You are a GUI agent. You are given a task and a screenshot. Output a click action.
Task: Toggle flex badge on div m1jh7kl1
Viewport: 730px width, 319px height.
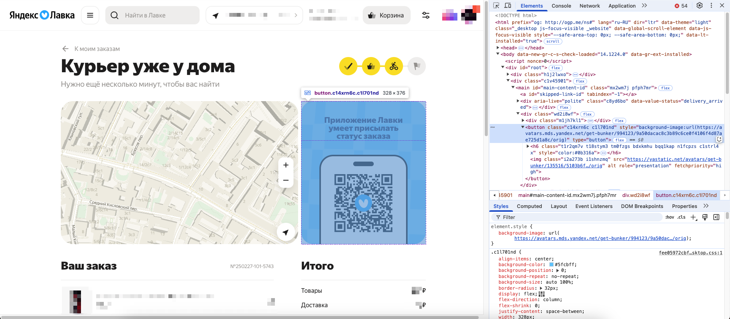pyautogui.click(x=619, y=121)
